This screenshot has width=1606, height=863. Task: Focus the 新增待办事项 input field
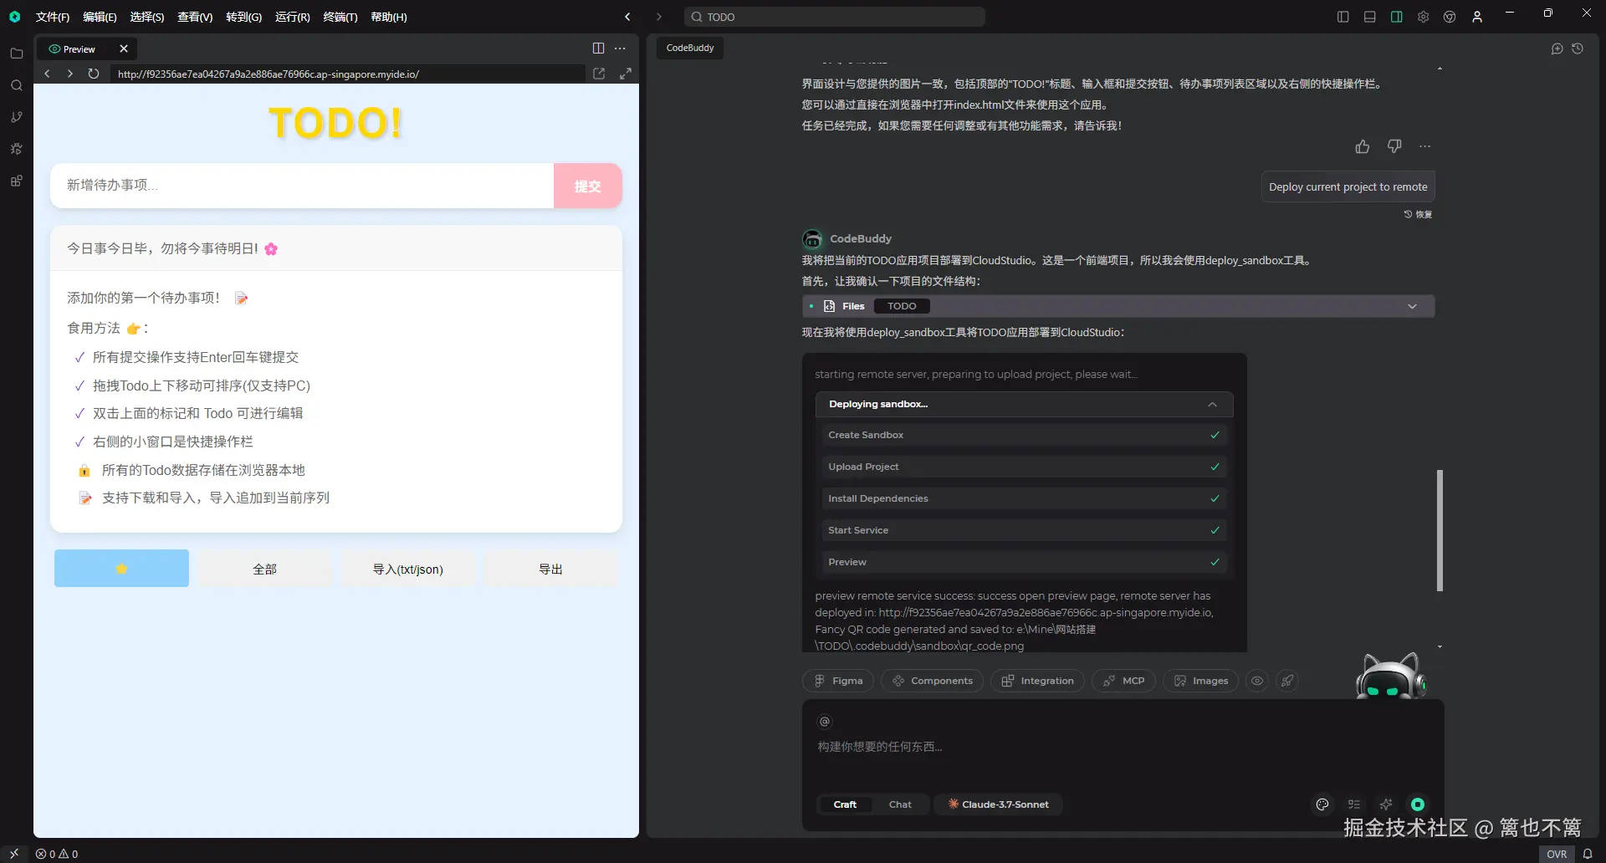tap(302, 186)
